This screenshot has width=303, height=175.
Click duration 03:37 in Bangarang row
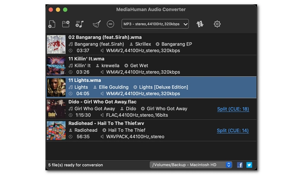coord(83,51)
